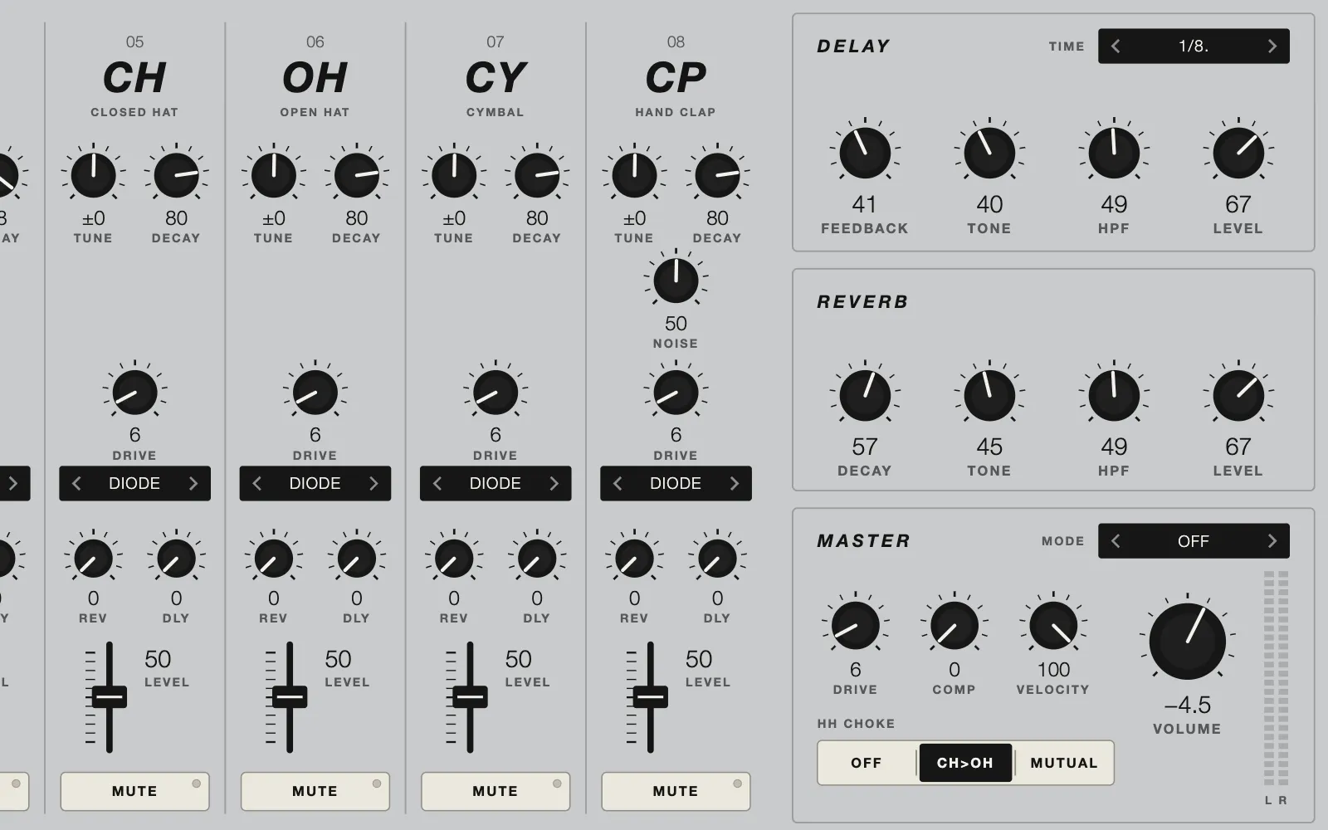Click the Hand Clap Noise knob

[676, 281]
